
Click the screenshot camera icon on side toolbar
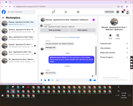pyautogui.click(x=132, y=59)
